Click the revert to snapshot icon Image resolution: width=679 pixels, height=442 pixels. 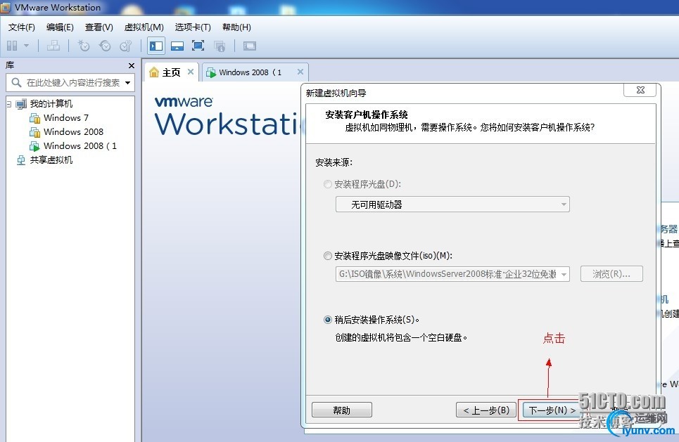coord(105,46)
